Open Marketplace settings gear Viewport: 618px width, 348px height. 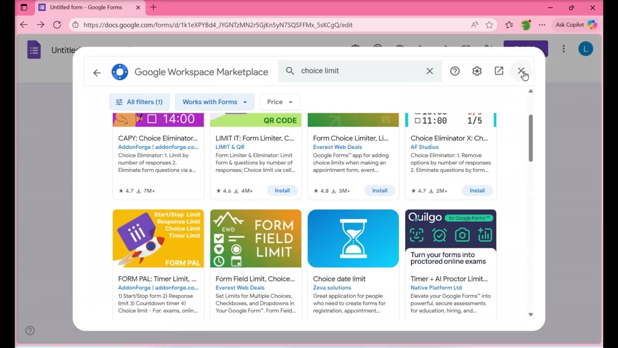pyautogui.click(x=477, y=71)
